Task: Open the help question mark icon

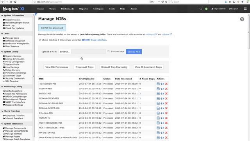Action: click(242, 19)
